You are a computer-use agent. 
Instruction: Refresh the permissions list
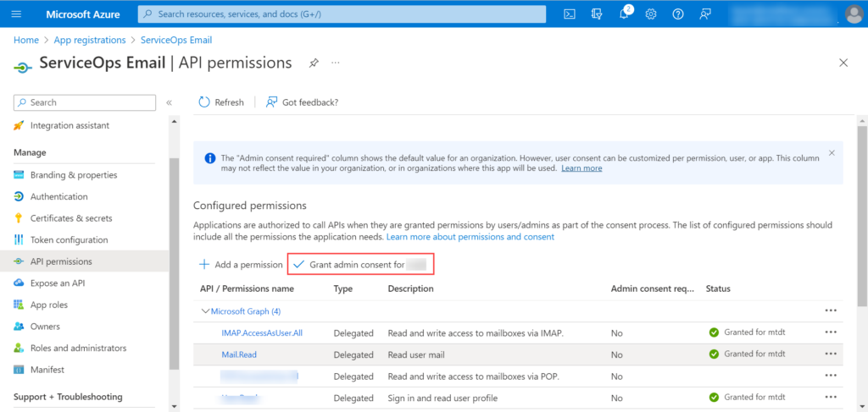[x=221, y=102]
